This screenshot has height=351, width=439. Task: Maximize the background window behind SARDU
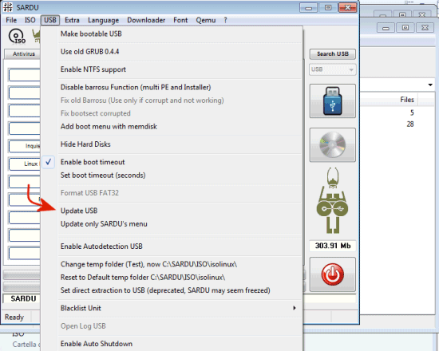(405, 27)
